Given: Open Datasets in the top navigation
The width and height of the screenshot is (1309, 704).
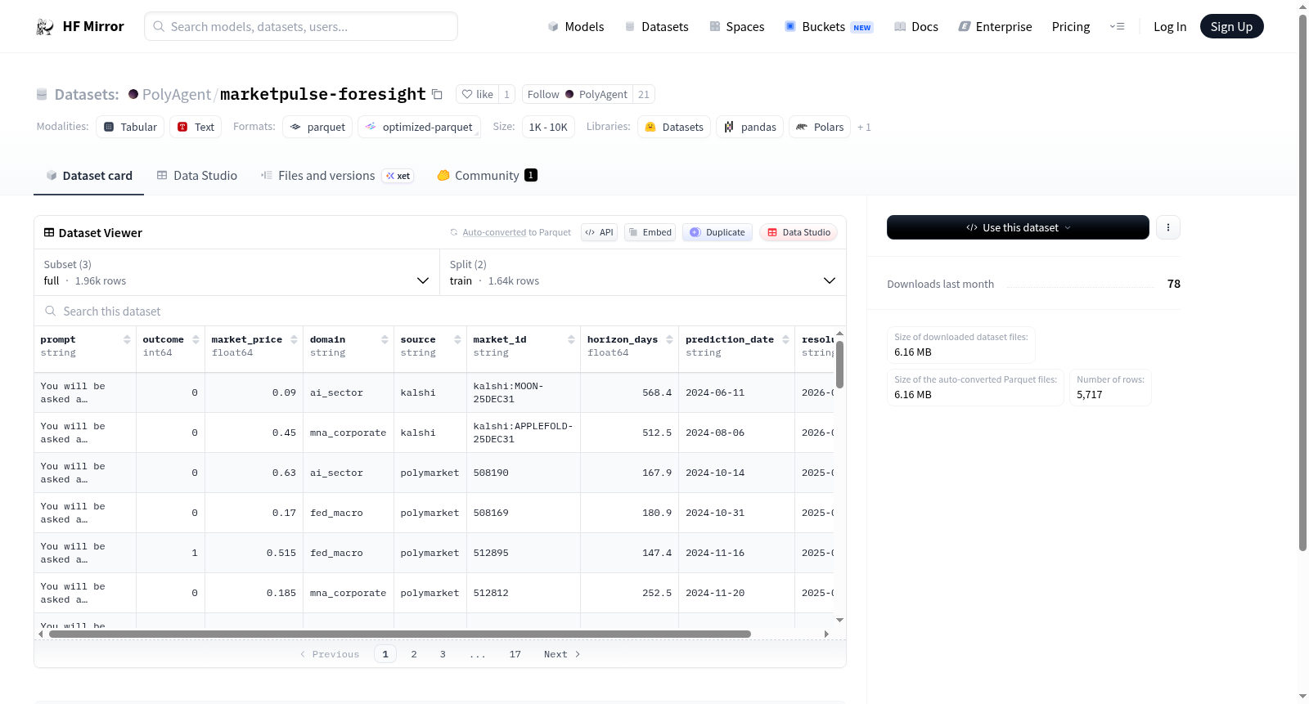Looking at the screenshot, I should (x=656, y=27).
